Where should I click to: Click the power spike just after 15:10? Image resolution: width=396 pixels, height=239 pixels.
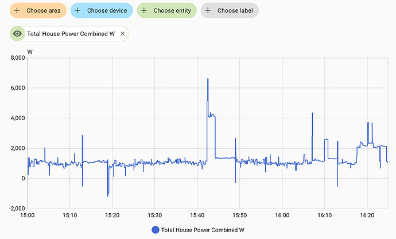[82, 136]
